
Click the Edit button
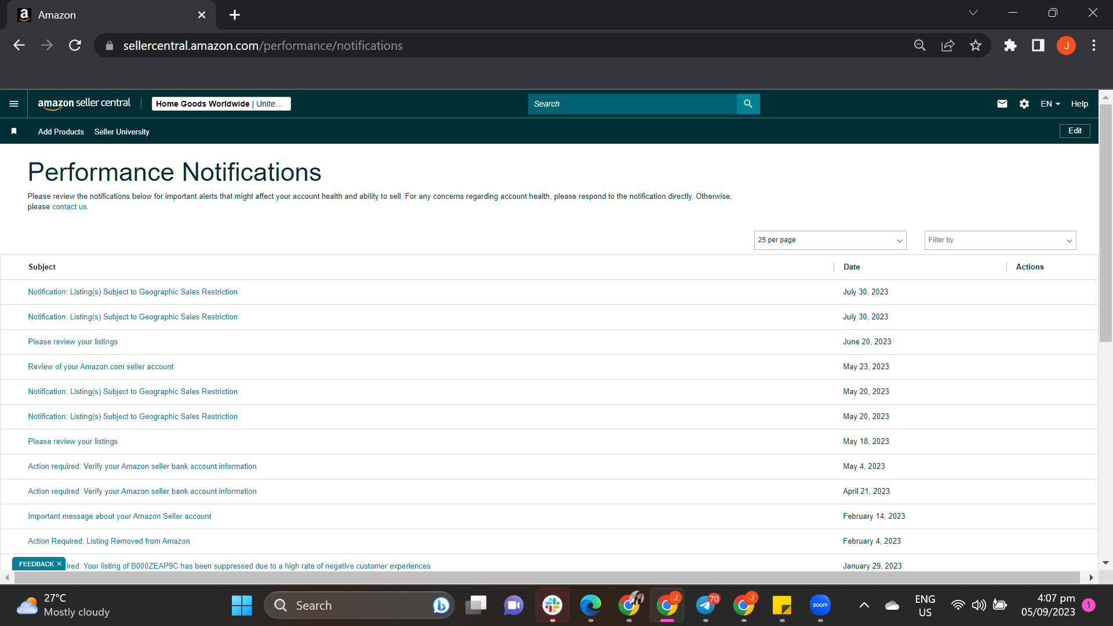(x=1075, y=131)
